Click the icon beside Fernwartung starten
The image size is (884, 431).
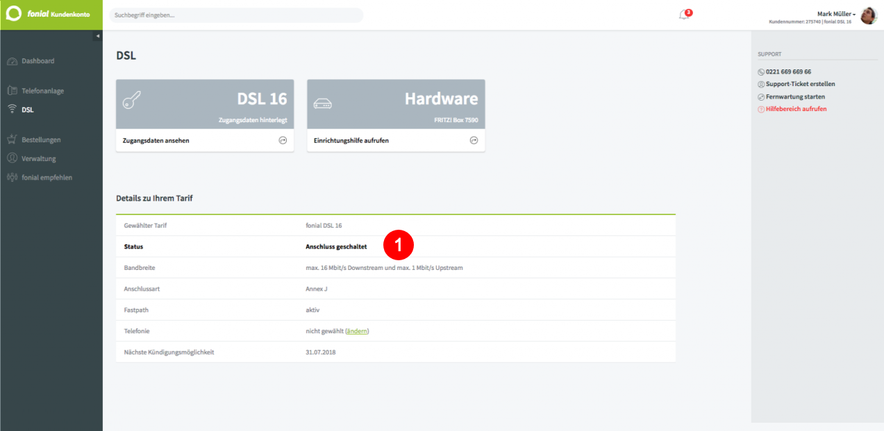761,96
